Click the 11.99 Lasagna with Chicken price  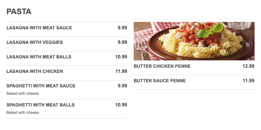tap(121, 71)
